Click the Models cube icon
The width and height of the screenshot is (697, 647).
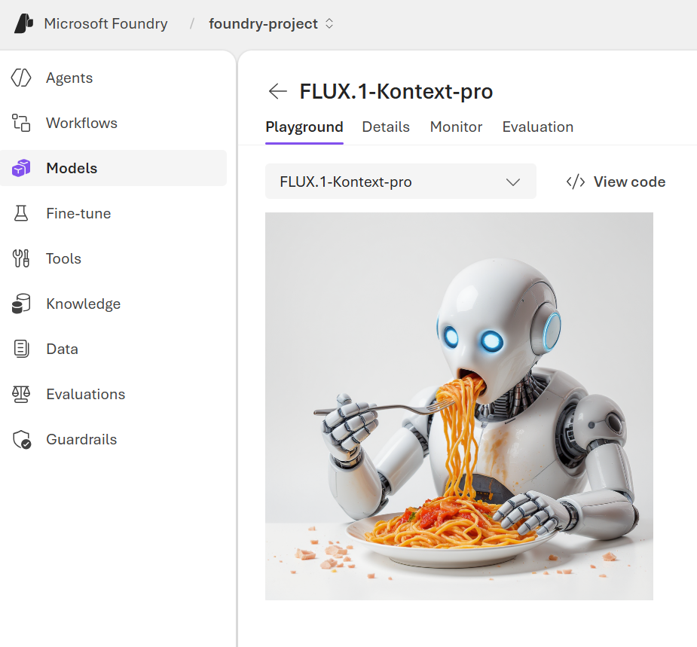[x=19, y=168]
